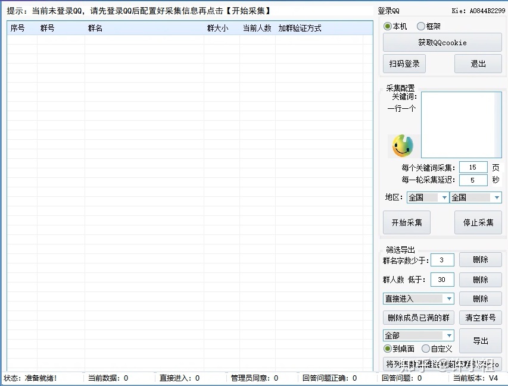508x386 pixels.
Task: Click the 每个关键词采集 pages input field
Action: (x=473, y=168)
